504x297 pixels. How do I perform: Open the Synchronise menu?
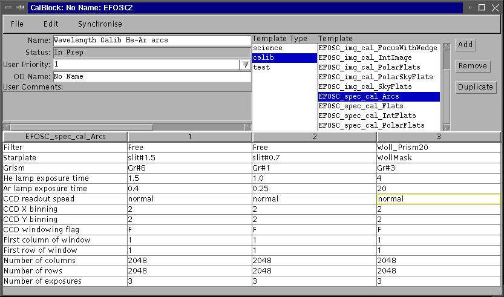[100, 24]
